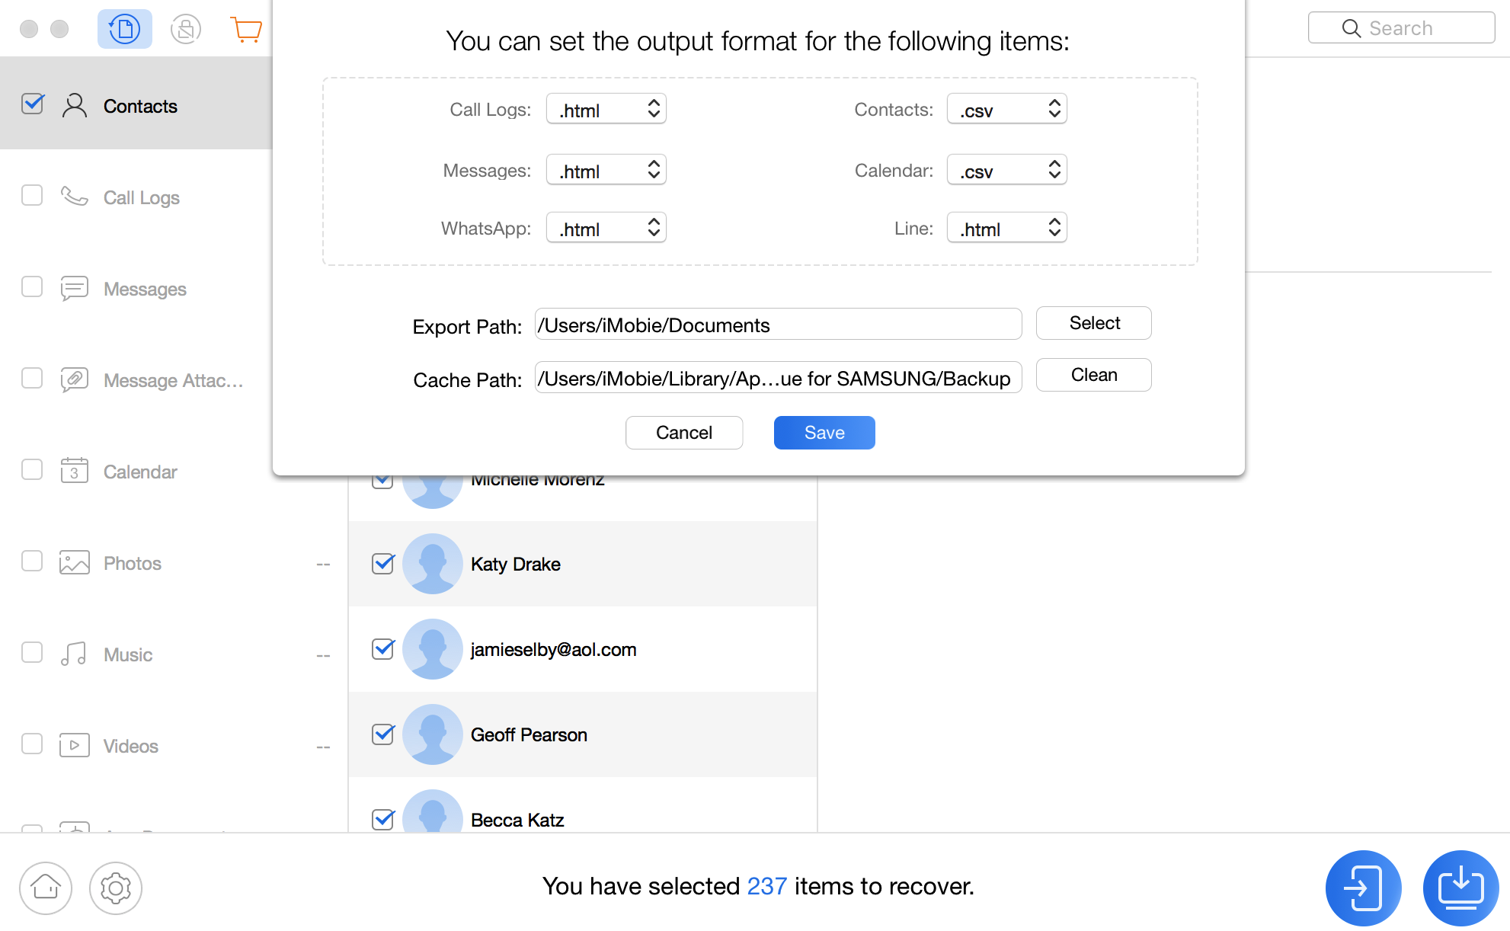Click the shopping cart icon
Screen dimensions: 1510x931
click(246, 30)
